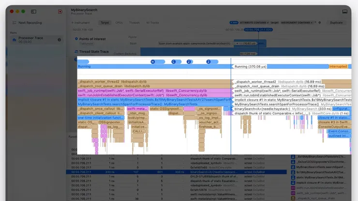Image resolution: width=358 pixels, height=201 pixels.
Task: Click the red record button in the toolbar
Action: click(60, 12)
